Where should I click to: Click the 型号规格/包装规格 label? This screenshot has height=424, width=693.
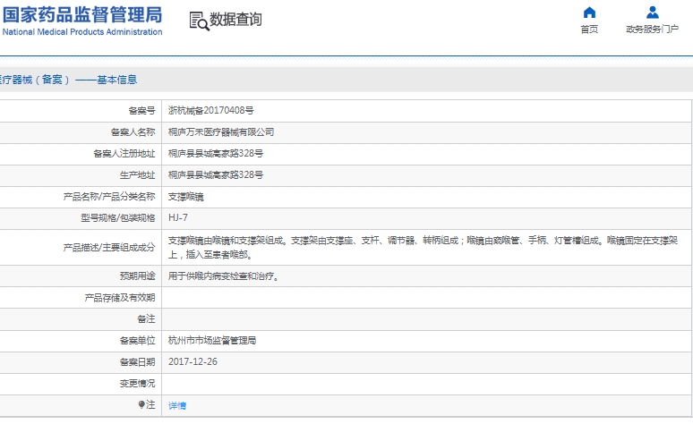point(118,217)
